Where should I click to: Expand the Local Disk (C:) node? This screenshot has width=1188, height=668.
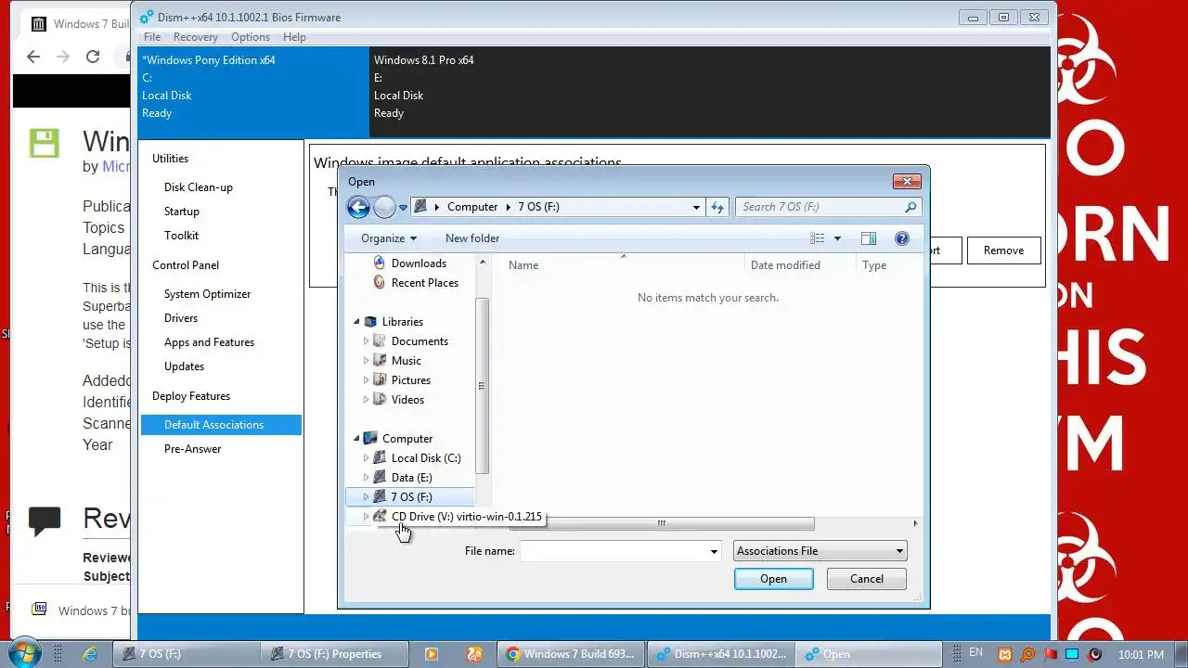click(366, 458)
